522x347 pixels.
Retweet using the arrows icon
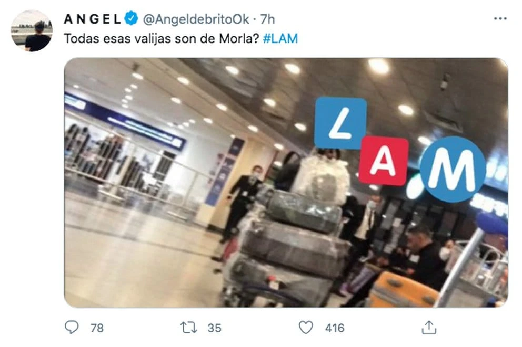click(x=188, y=328)
